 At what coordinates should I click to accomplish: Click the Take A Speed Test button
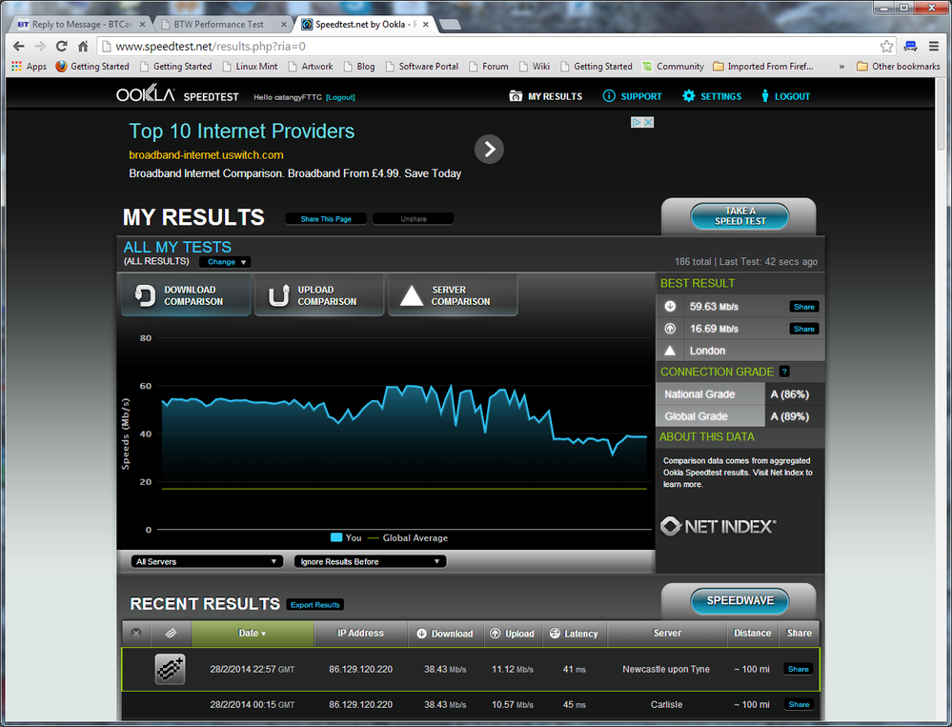(x=739, y=216)
